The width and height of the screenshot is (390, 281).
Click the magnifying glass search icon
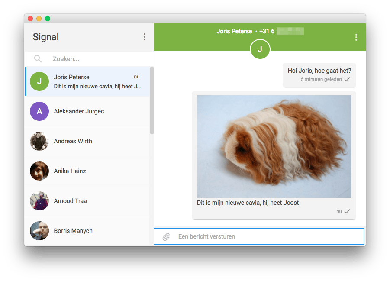pyautogui.click(x=38, y=58)
